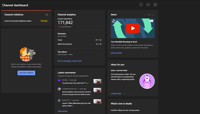The width and height of the screenshot is (200, 114).
Task: Click the Watch time trend indicator icon
Action: (100, 44)
